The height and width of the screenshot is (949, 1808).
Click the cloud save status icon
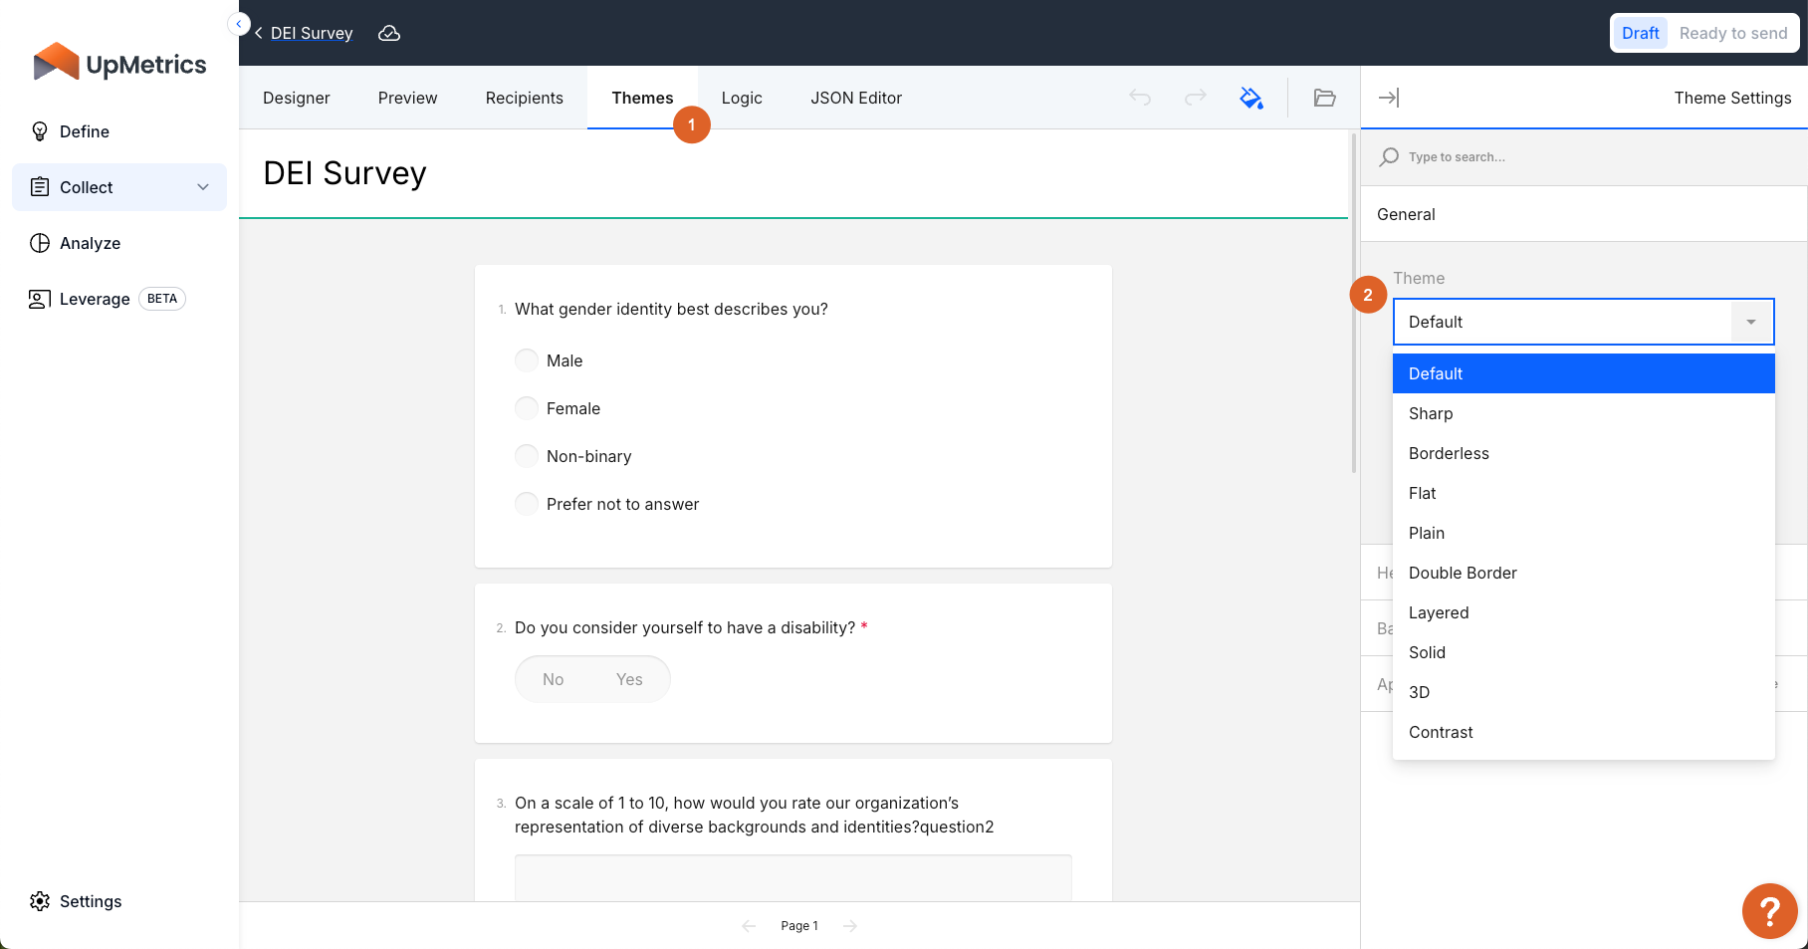pos(389,33)
